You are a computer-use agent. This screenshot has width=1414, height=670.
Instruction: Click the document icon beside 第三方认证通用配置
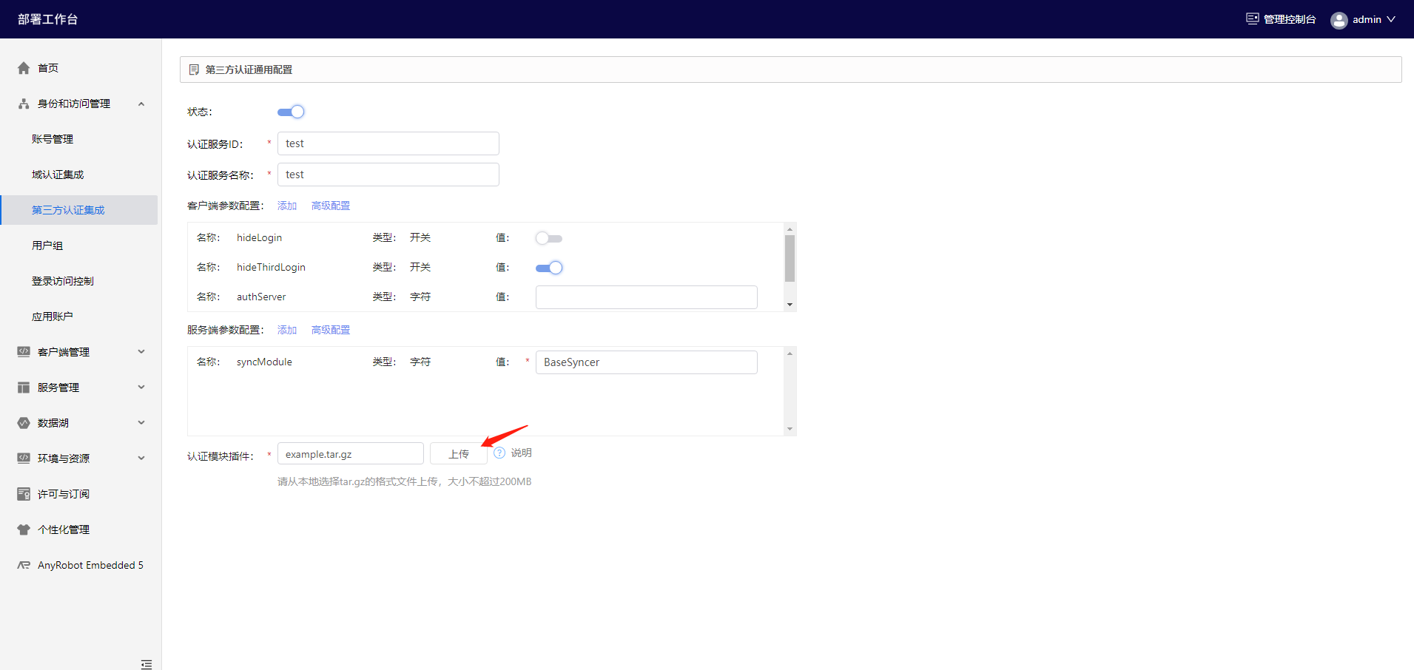point(194,70)
